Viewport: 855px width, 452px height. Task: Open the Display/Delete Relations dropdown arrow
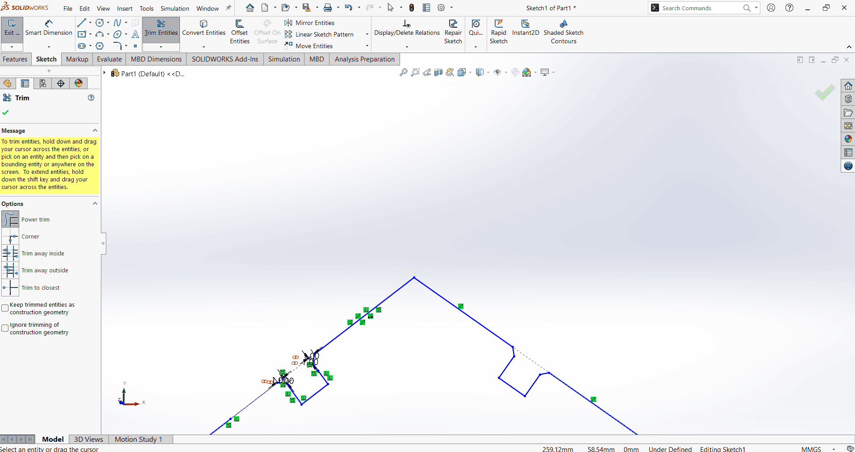point(407,47)
